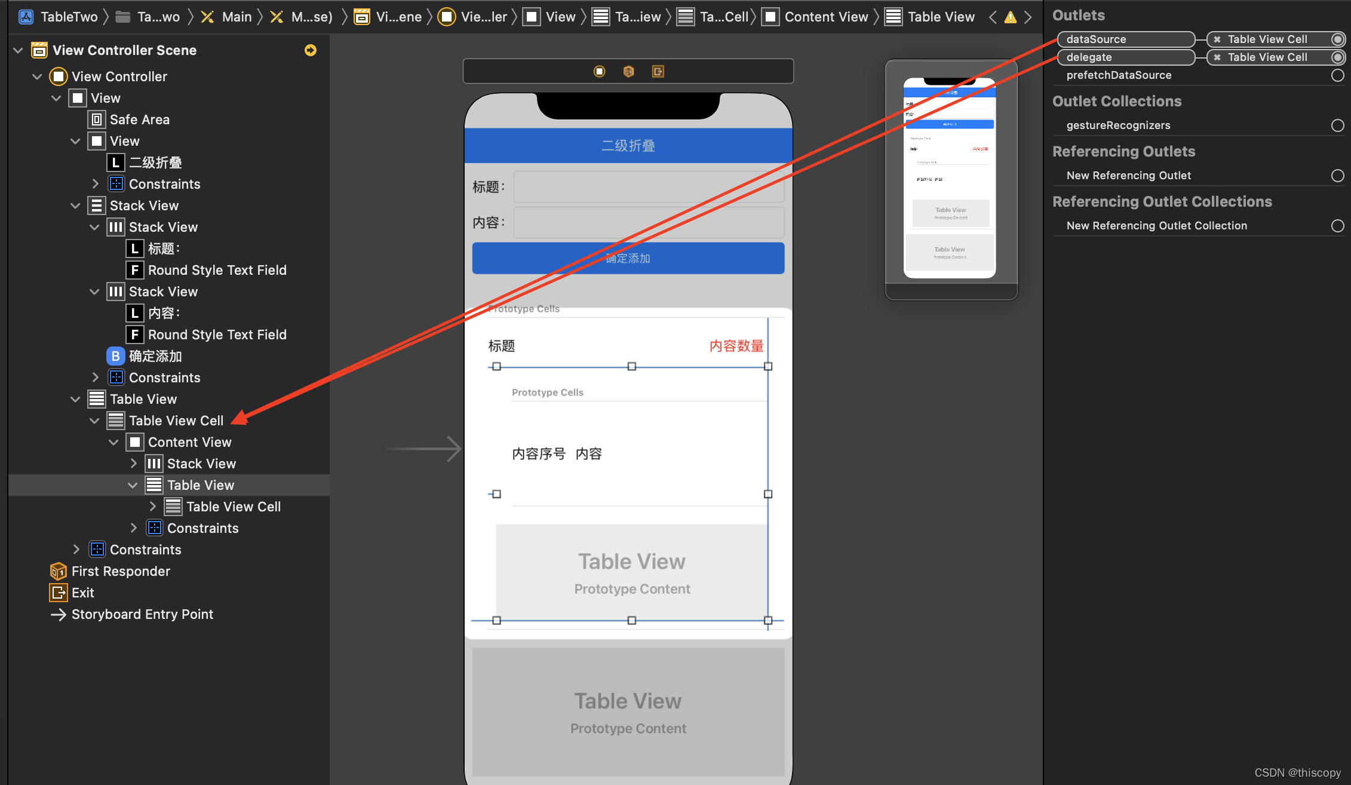Click the prefetchDataSource outlet connection circle
The width and height of the screenshot is (1351, 785).
1337,75
